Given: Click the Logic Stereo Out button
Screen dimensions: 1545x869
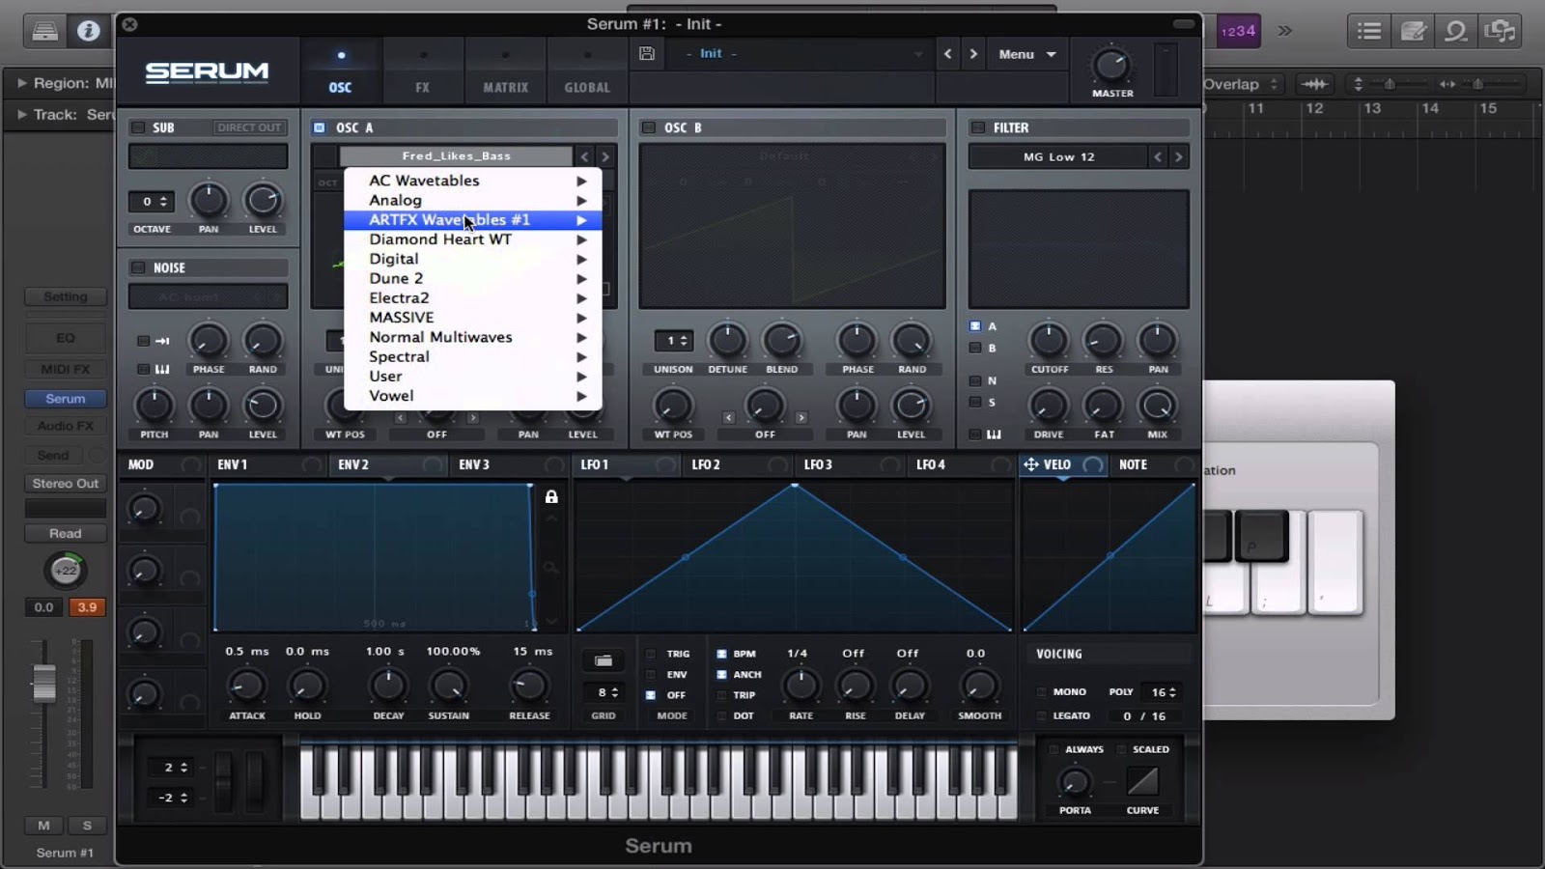Looking at the screenshot, I should (66, 483).
